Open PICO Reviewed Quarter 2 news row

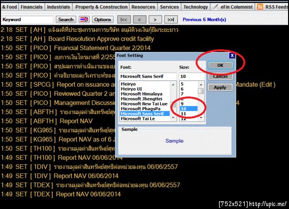pos(58,93)
